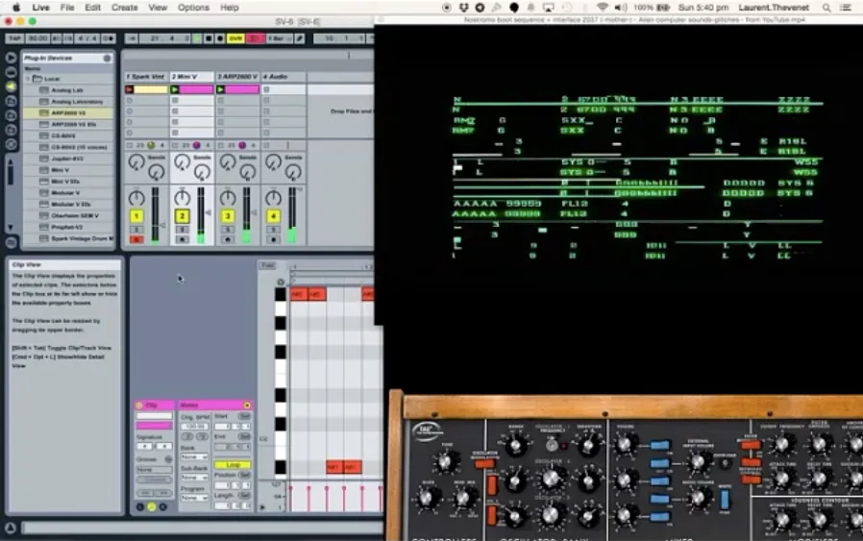863x541 pixels.
Task: Flip the orange Oscillator Modulation switch on Mini V
Action: tap(484, 464)
